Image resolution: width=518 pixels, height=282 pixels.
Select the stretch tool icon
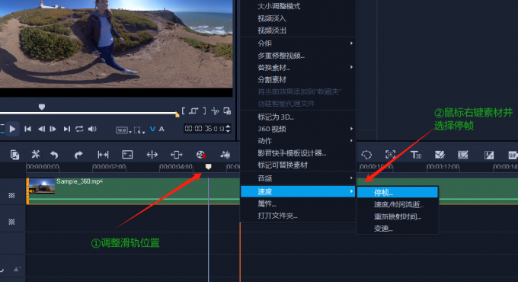pyautogui.click(x=152, y=155)
